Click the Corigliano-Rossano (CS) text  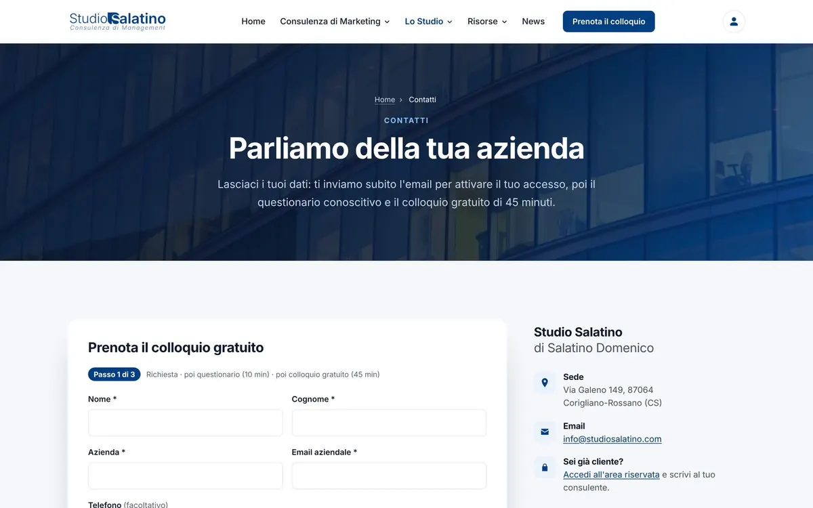click(612, 403)
